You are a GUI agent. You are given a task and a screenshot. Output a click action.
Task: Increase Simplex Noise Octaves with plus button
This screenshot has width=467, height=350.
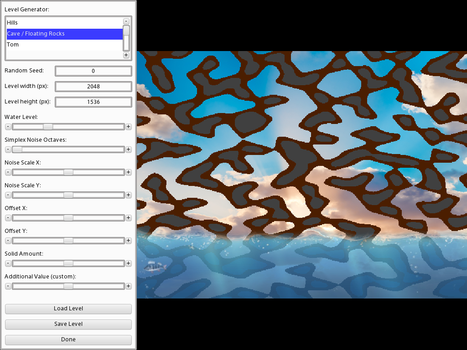click(x=129, y=149)
